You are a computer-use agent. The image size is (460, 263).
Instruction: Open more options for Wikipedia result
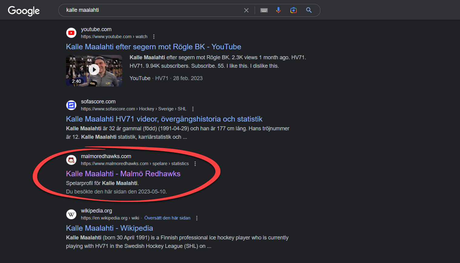point(197,218)
